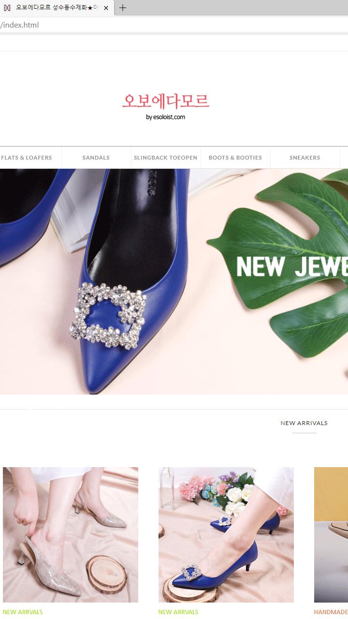Open the beige shoe product thumbnail
Image resolution: width=348 pixels, height=619 pixels.
[x=331, y=535]
